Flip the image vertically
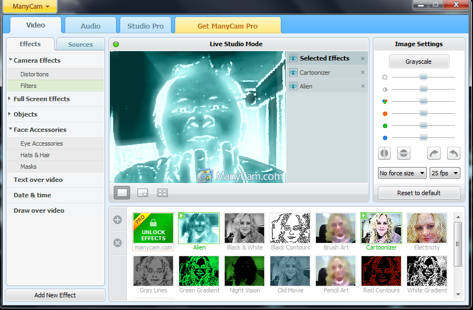 pos(404,153)
